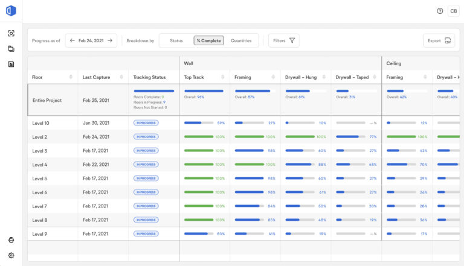Select the Status breakdown option
The height and width of the screenshot is (266, 464).
(x=176, y=41)
